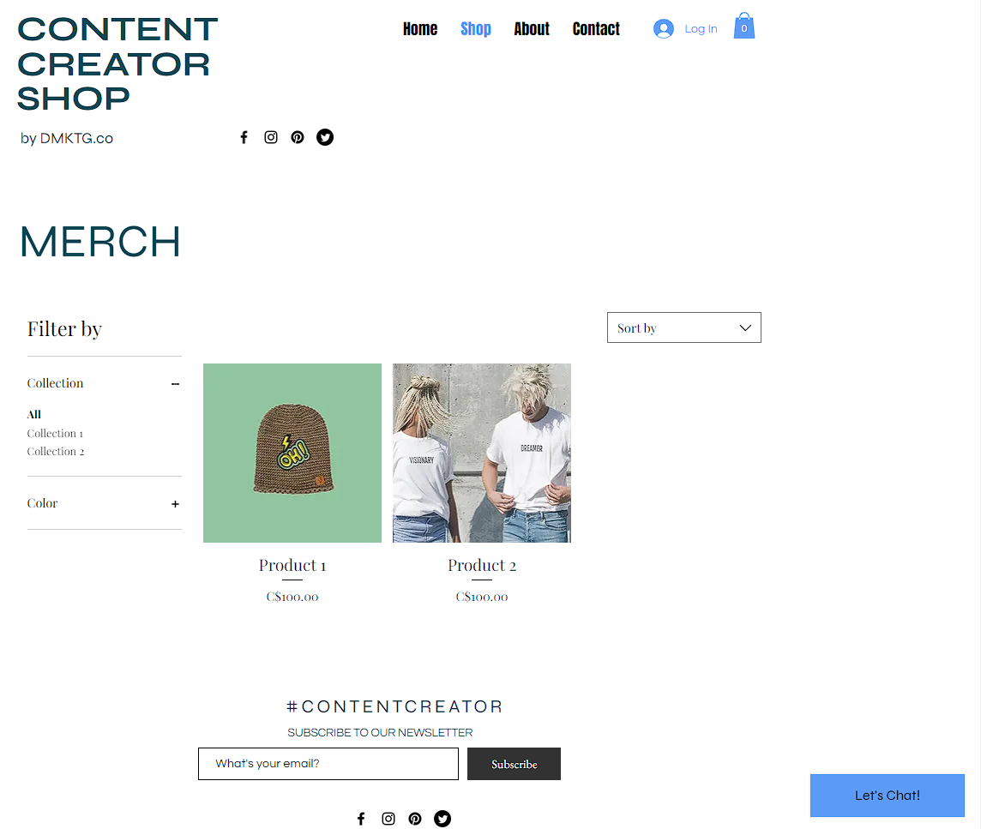Click the user avatar login icon
This screenshot has width=981, height=829.
pyautogui.click(x=663, y=29)
